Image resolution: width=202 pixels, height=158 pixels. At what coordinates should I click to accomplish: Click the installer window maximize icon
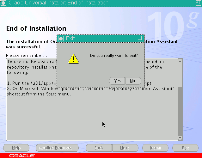click(198, 3)
